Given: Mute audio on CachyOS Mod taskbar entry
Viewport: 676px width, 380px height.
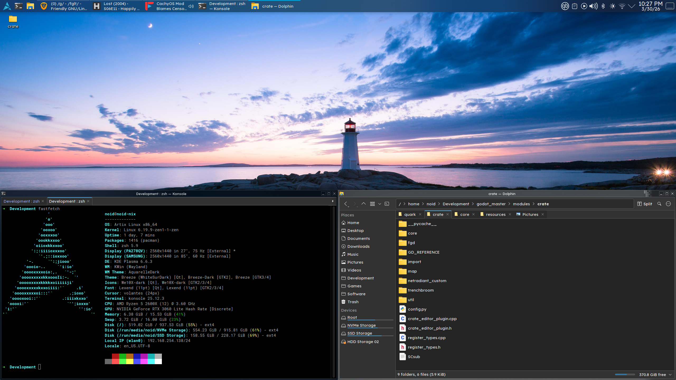Looking at the screenshot, I should [191, 6].
